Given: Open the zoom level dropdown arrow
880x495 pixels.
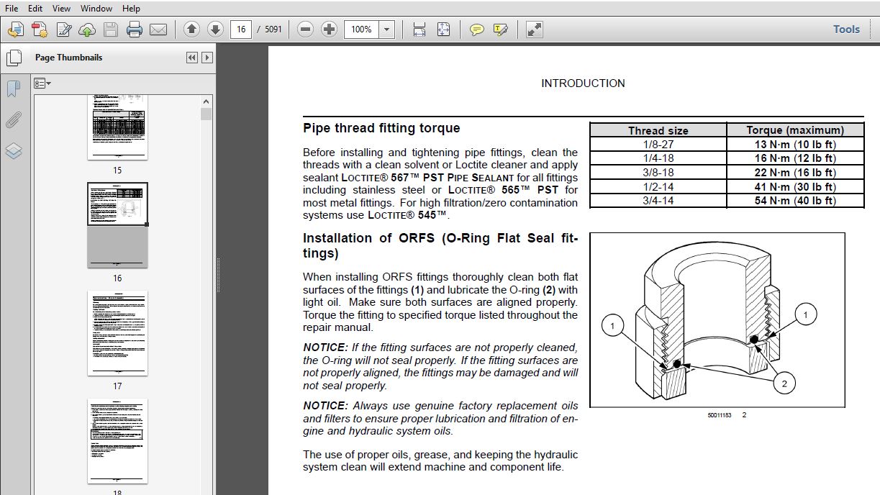Looking at the screenshot, I should 387,29.
